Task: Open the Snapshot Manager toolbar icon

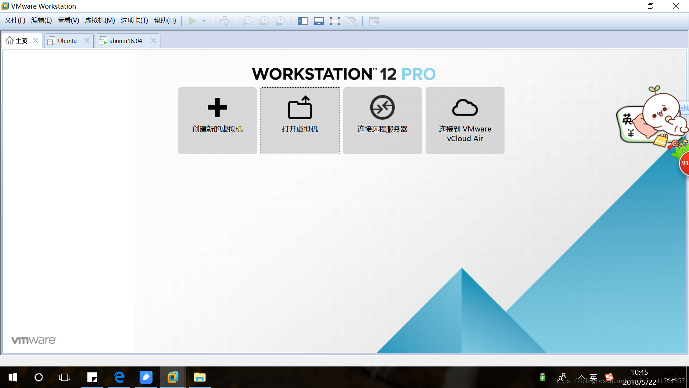Action: (280, 21)
